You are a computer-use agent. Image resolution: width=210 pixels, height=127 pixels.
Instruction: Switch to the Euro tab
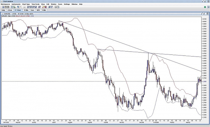coord(32,10)
